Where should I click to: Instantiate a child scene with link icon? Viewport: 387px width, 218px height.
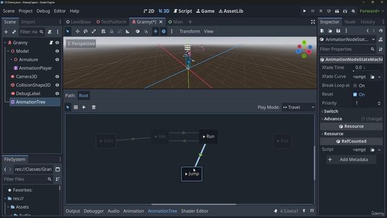tap(14, 31)
